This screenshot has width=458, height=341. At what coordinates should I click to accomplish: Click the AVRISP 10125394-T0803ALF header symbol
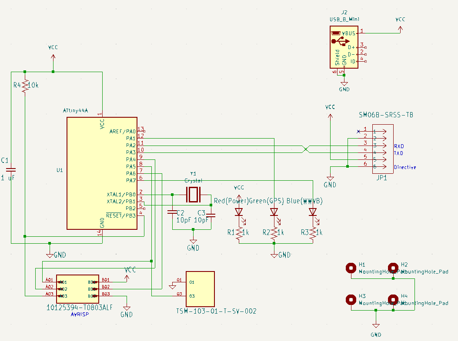tap(78, 289)
